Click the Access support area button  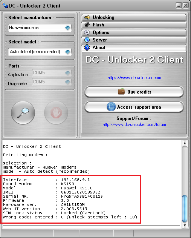click(134, 107)
